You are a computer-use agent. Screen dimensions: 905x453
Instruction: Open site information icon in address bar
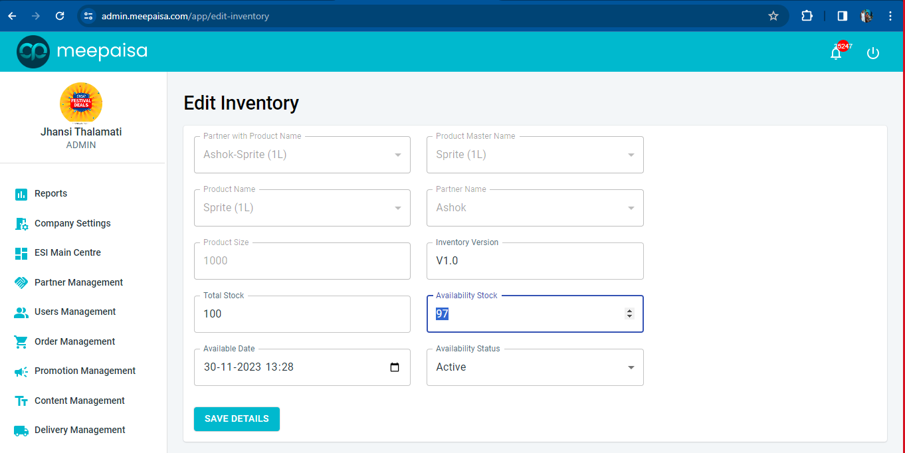coord(88,16)
